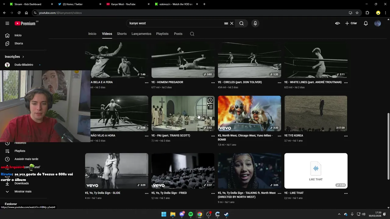Open more options for YE - HOMEM PREGADOR
This screenshot has height=219, width=390.
(213, 83)
